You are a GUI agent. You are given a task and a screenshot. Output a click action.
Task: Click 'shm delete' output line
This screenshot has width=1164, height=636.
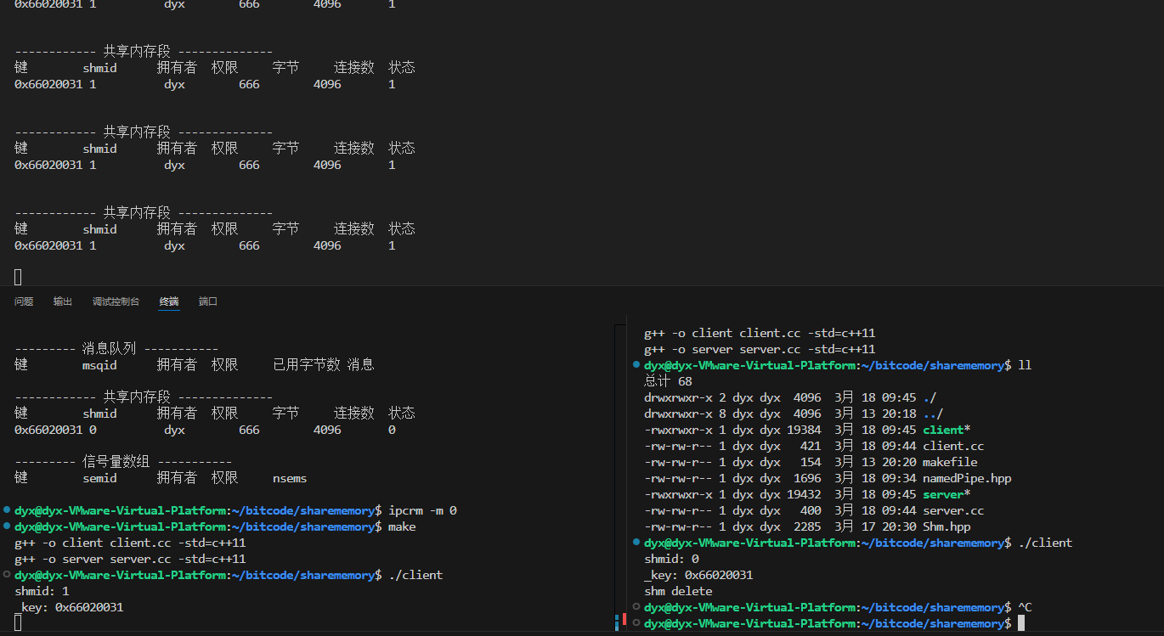point(678,591)
